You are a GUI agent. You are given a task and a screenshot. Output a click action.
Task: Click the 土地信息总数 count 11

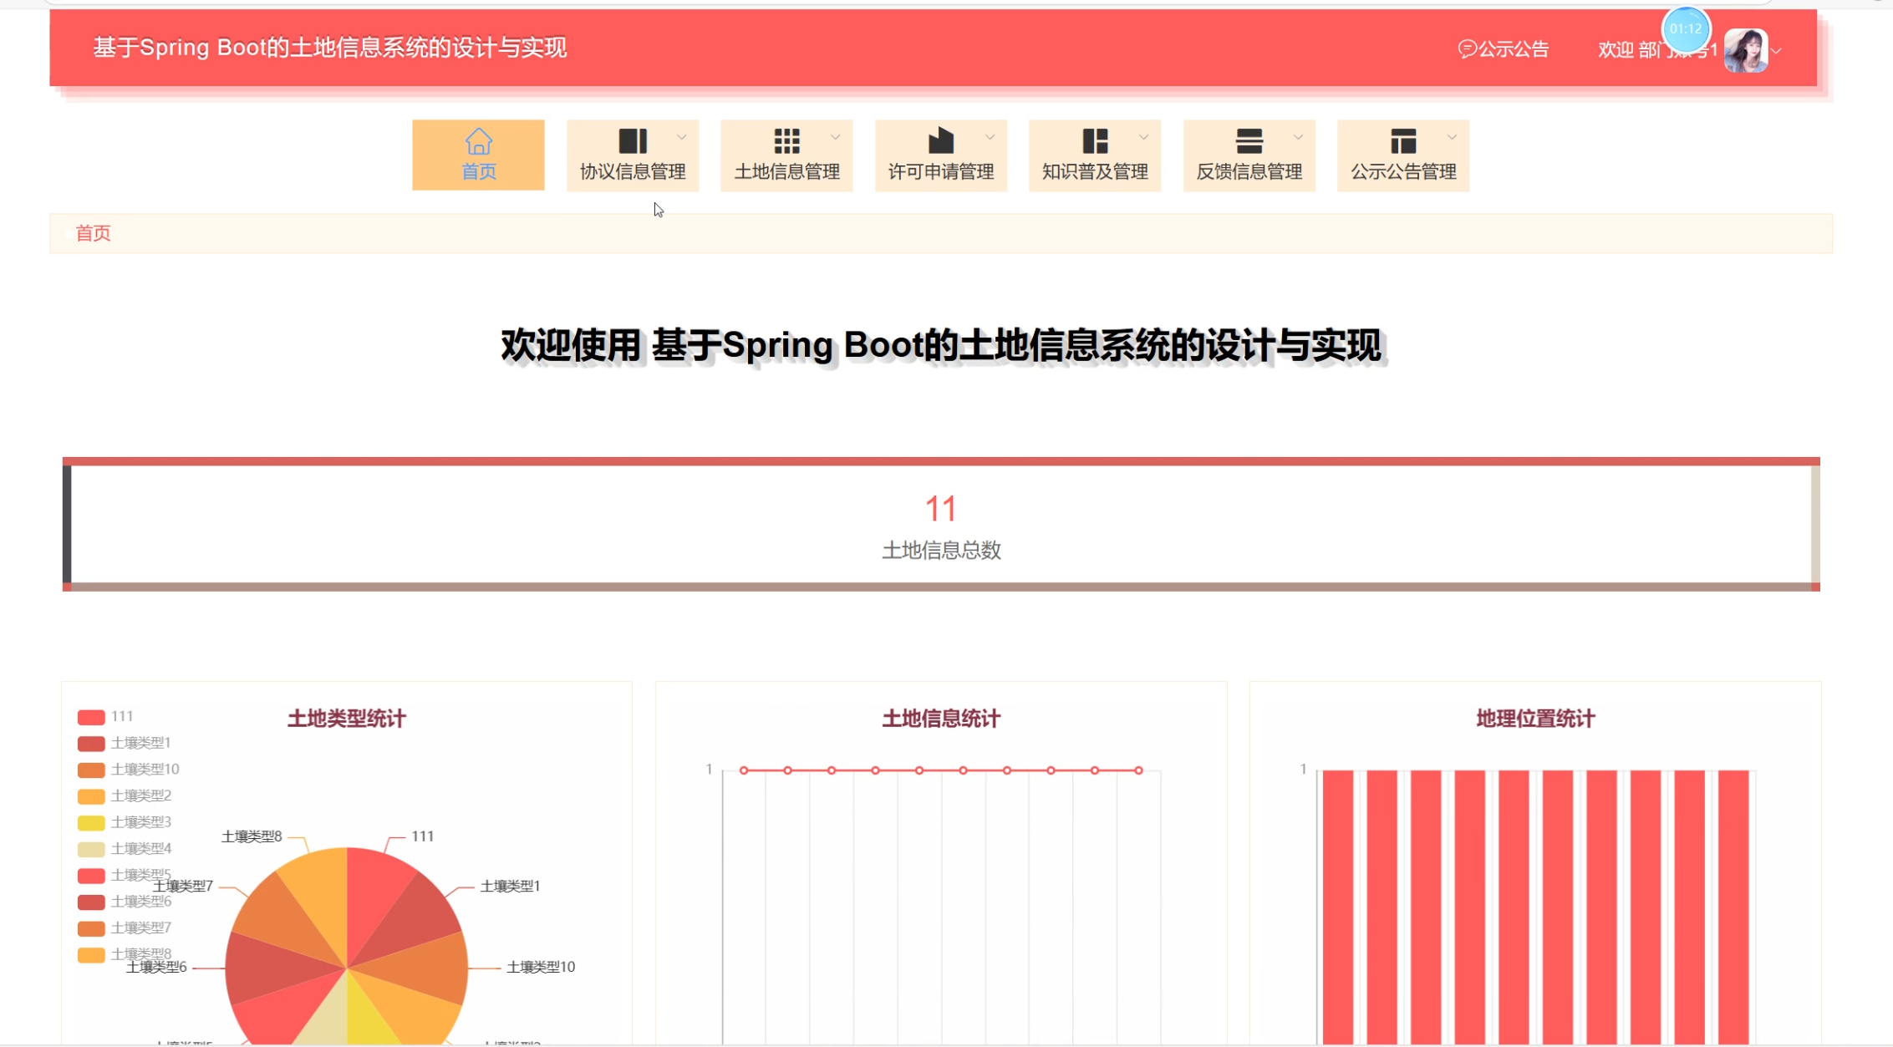940,509
